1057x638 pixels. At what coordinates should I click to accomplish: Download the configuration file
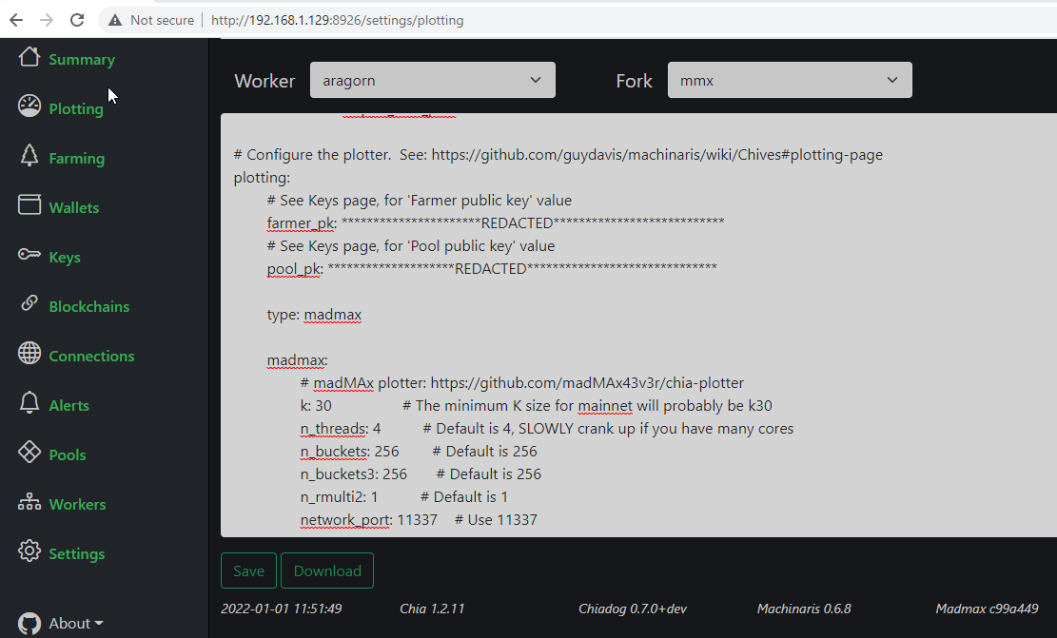click(x=327, y=570)
